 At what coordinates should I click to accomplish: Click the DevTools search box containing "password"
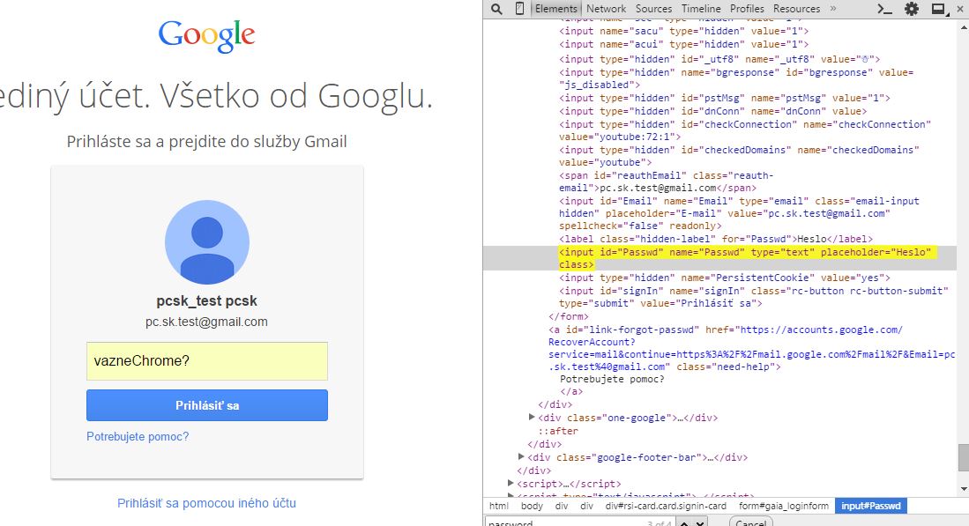pyautogui.click(x=578, y=522)
